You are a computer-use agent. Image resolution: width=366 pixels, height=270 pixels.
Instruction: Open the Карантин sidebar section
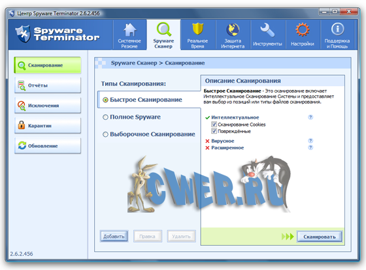coord(48,126)
